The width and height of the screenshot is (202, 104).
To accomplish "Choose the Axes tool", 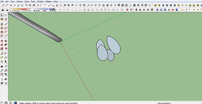I will point(2,62).
